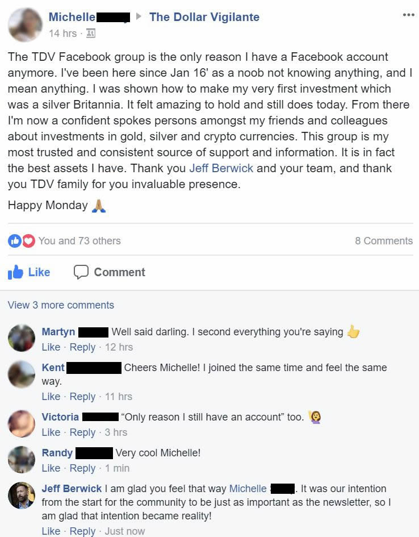Toggle Like on Martyn's comment
Image resolution: width=419 pixels, height=537 pixels.
tap(51, 347)
